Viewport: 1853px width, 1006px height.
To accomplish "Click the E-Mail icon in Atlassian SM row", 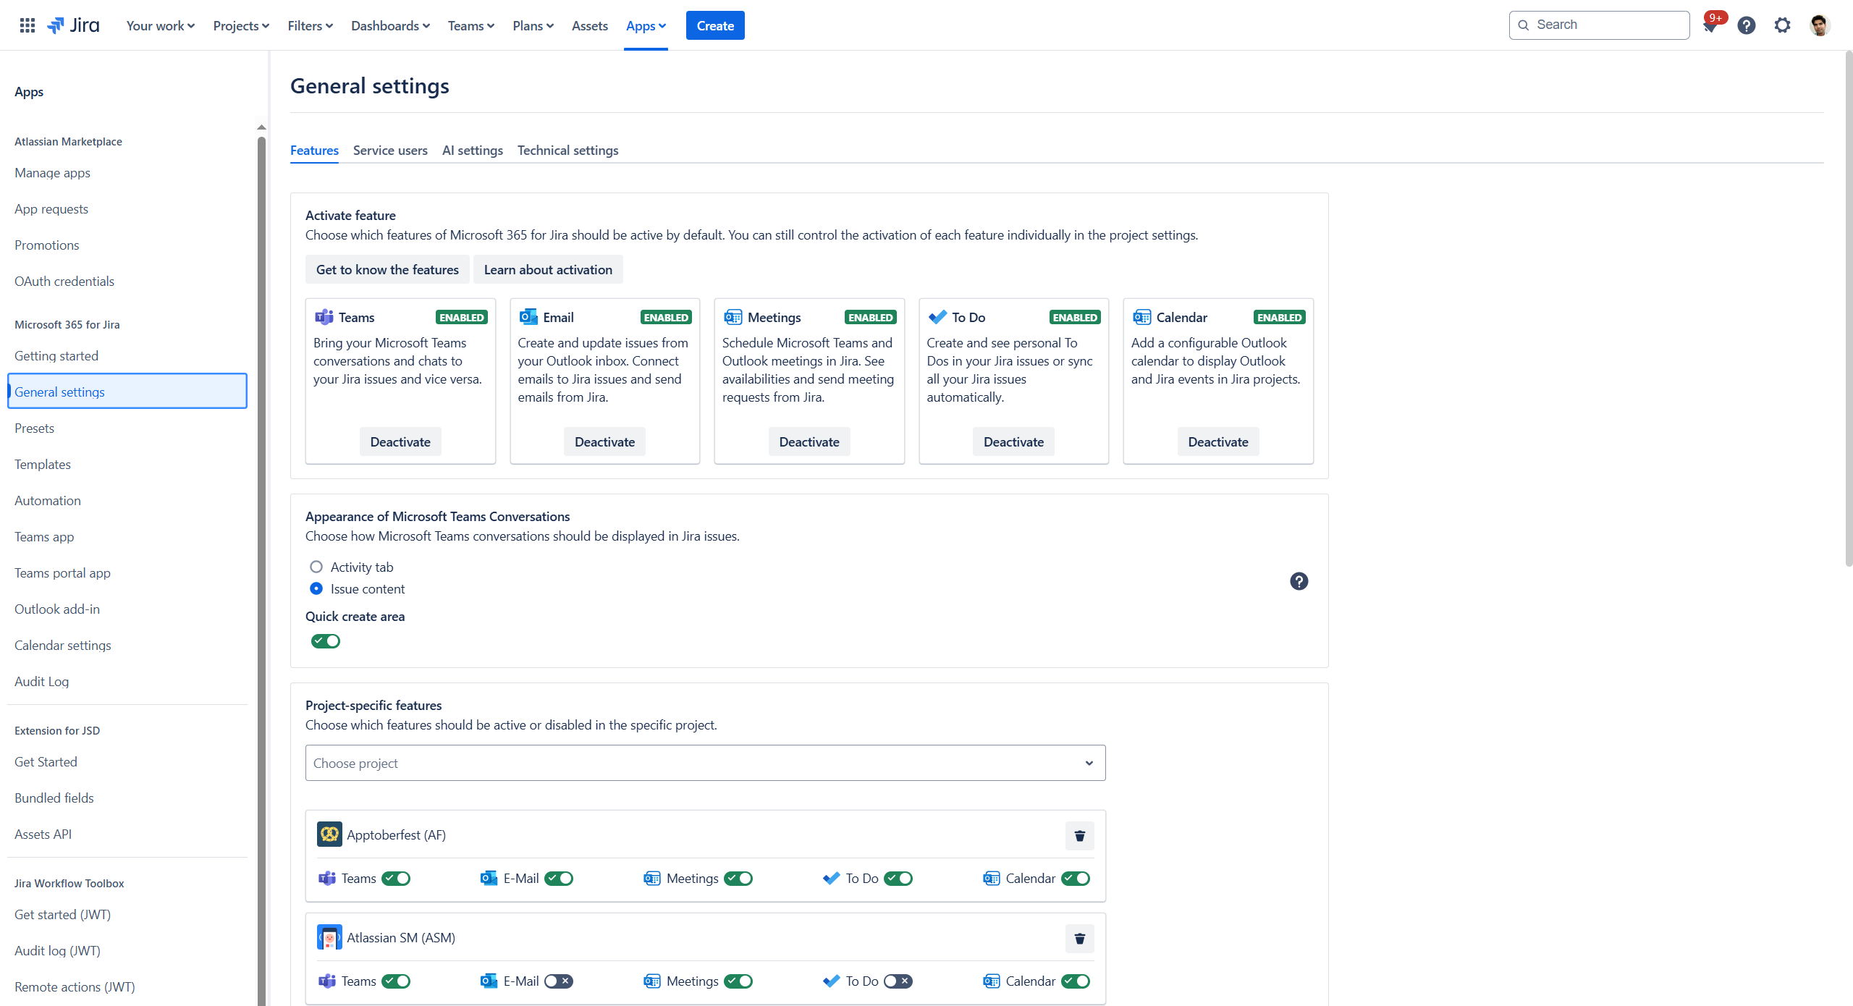I will click(489, 981).
